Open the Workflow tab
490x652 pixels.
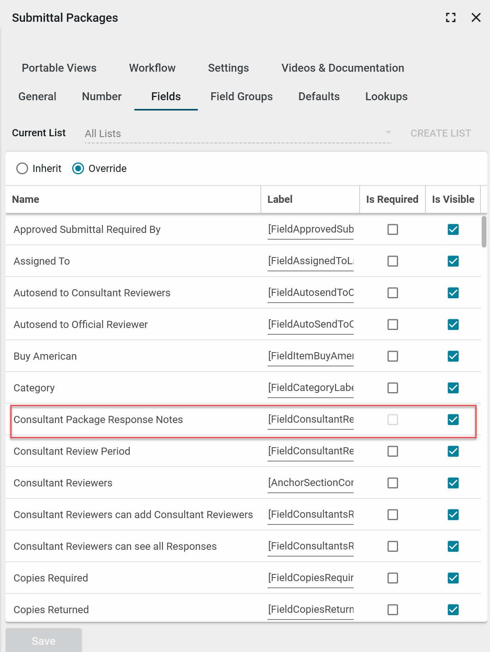[x=152, y=68]
